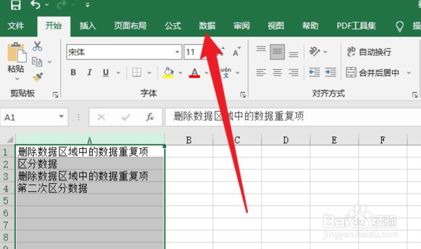Click the 合并后居中 merge and center icon
Screen dimensions: 421x249
tap(352, 72)
